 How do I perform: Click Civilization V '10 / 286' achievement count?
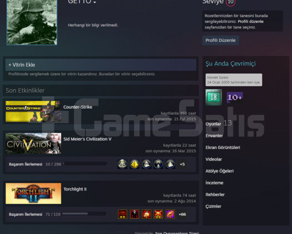53,164
